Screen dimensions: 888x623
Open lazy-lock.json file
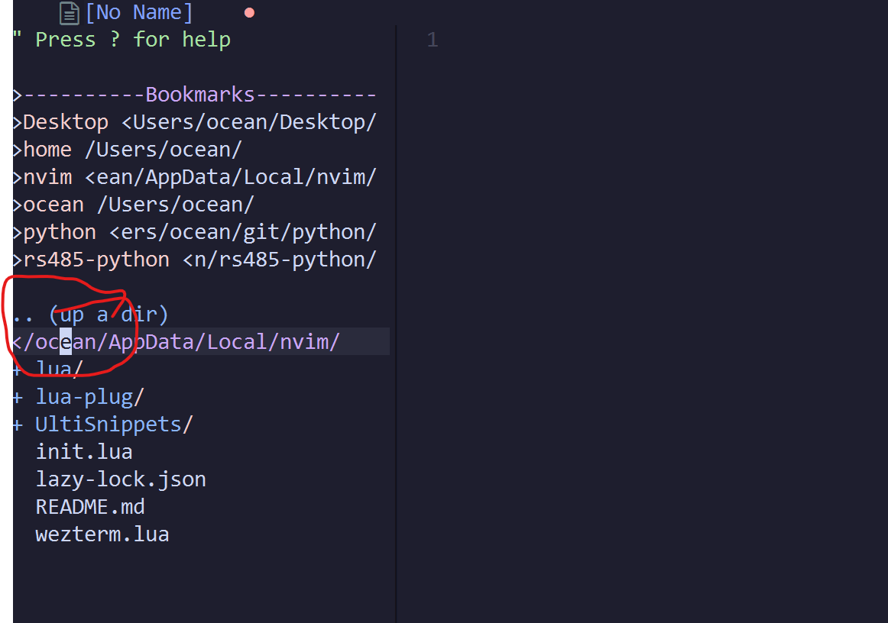(121, 479)
